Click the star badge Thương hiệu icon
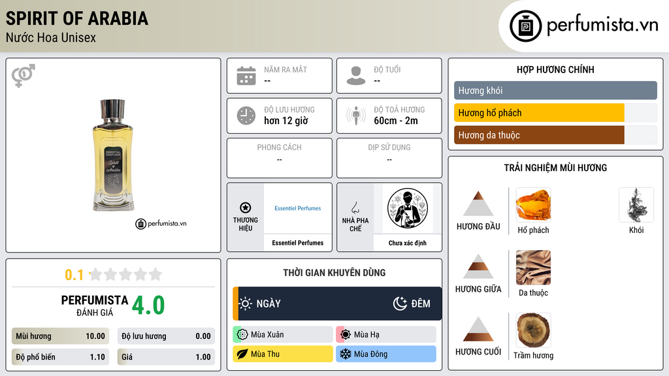669x376 pixels. pyautogui.click(x=246, y=208)
